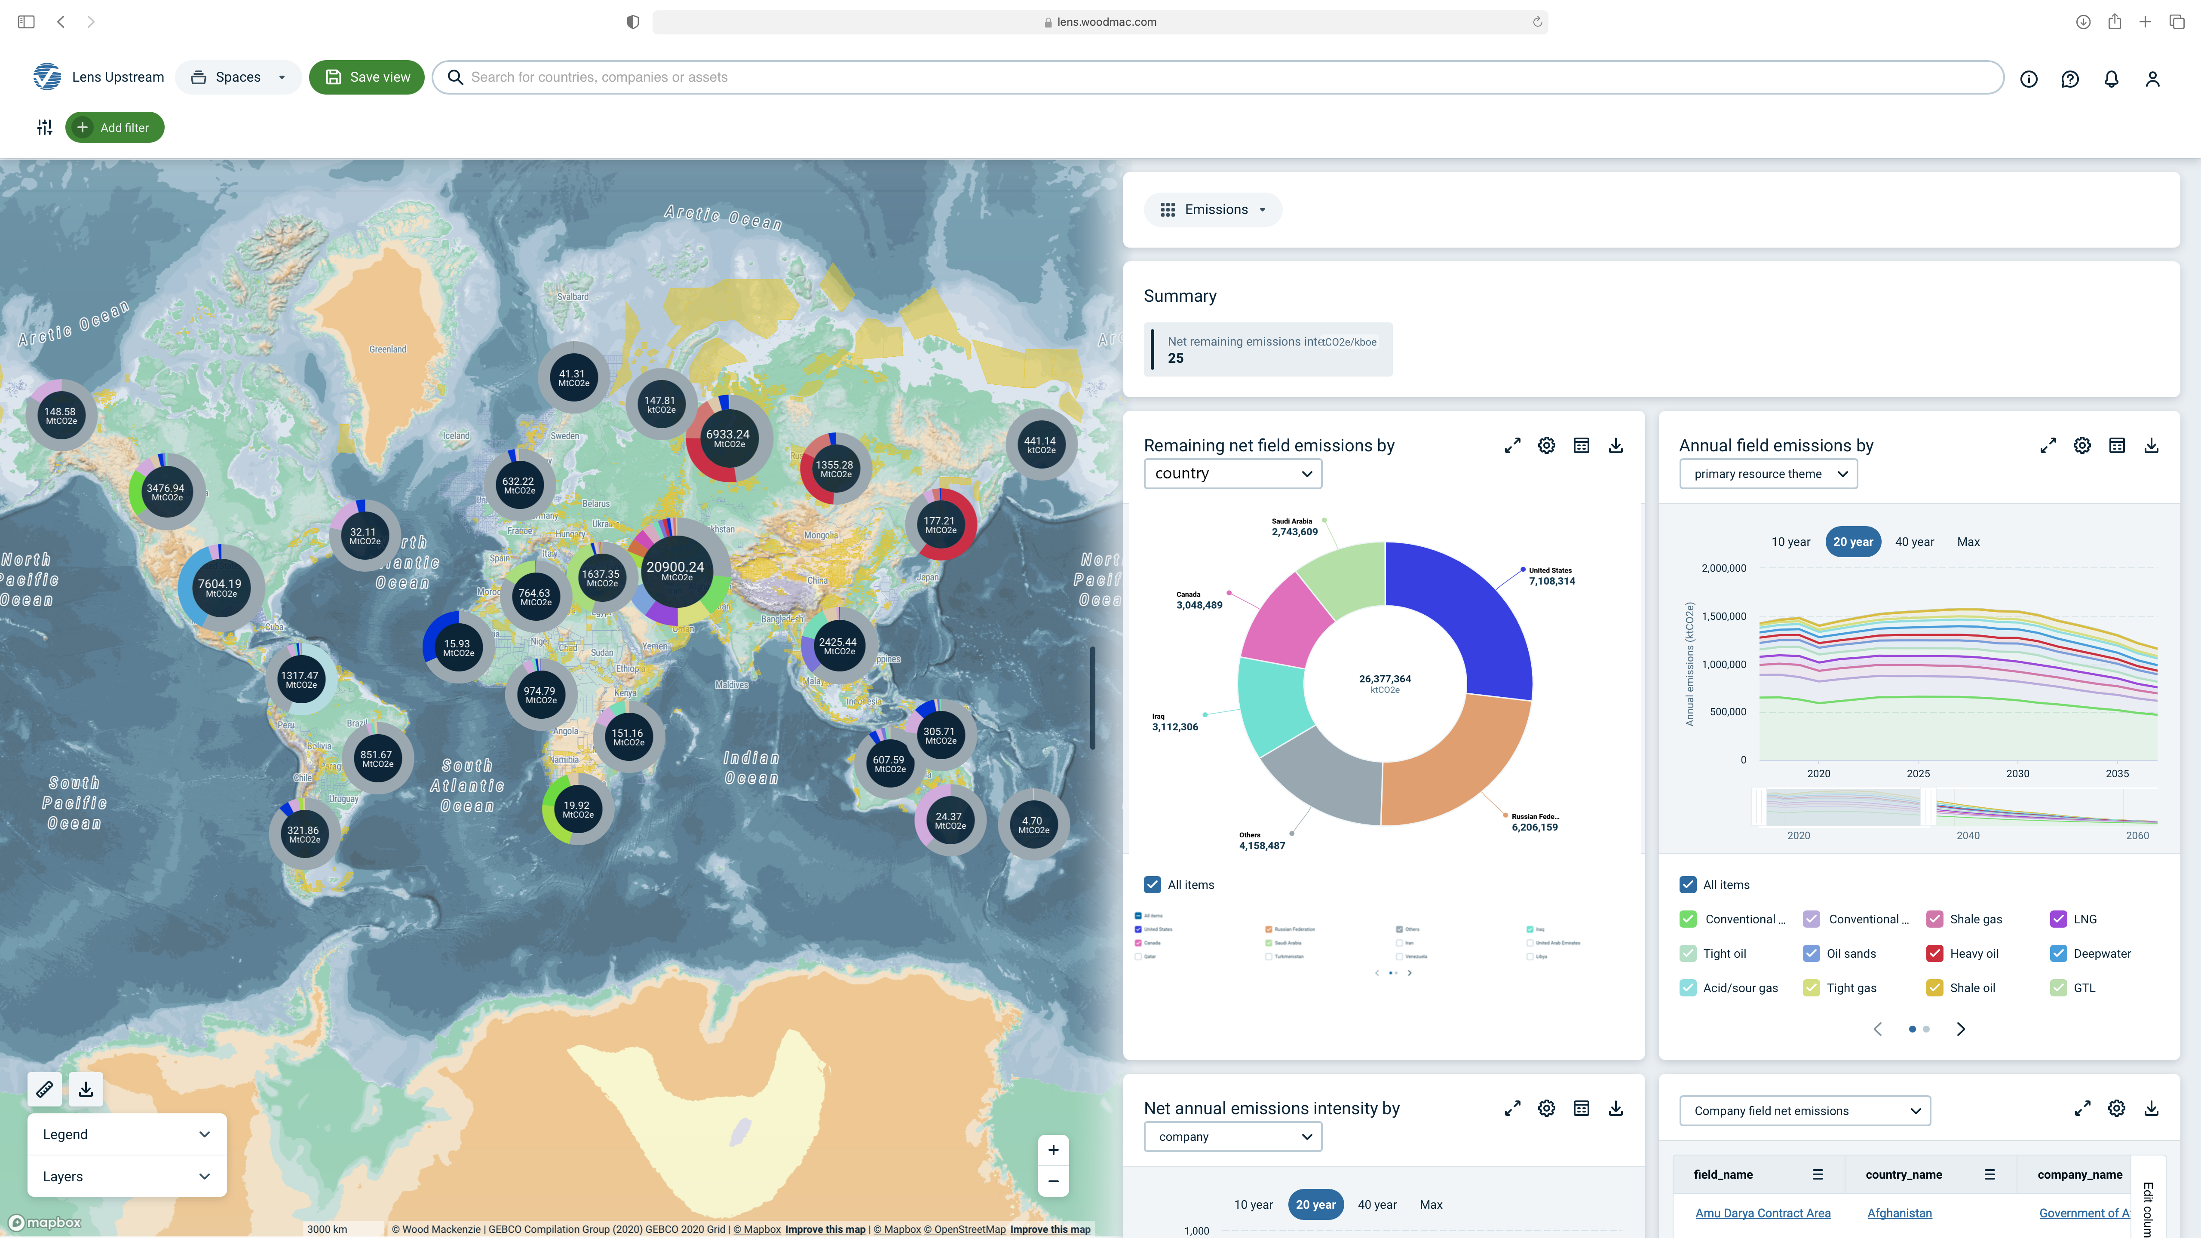Switch annual emissions chart to Max range

tap(1968, 542)
